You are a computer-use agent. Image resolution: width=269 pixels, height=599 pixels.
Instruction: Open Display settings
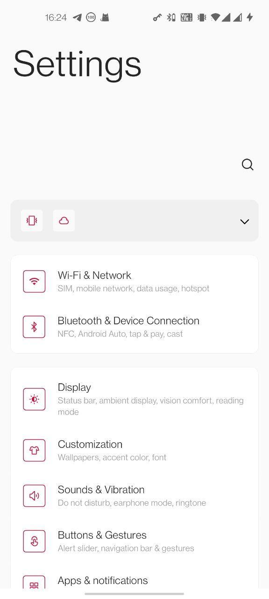pyautogui.click(x=134, y=399)
